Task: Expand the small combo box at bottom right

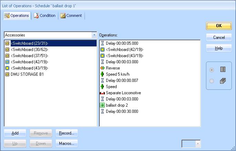Action: [198, 144]
